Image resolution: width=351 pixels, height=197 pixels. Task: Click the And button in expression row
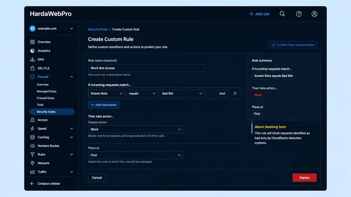pyautogui.click(x=222, y=93)
